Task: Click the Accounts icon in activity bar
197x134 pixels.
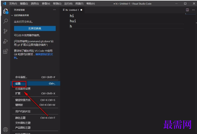Action: (x=5, y=129)
